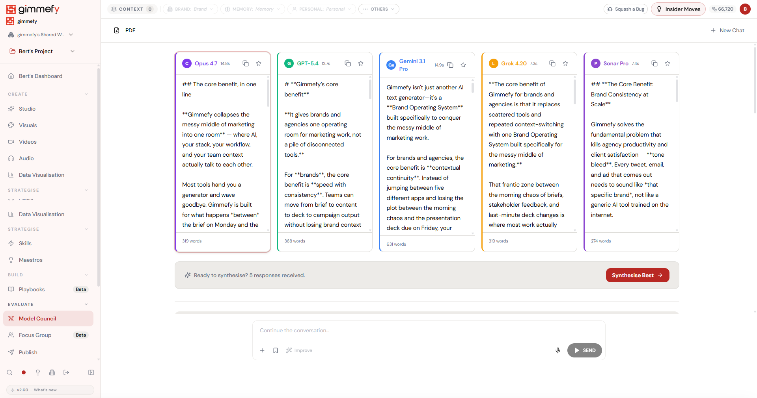The width and height of the screenshot is (757, 398).
Task: Open the Bert's Project dropdown
Action: tap(43, 51)
